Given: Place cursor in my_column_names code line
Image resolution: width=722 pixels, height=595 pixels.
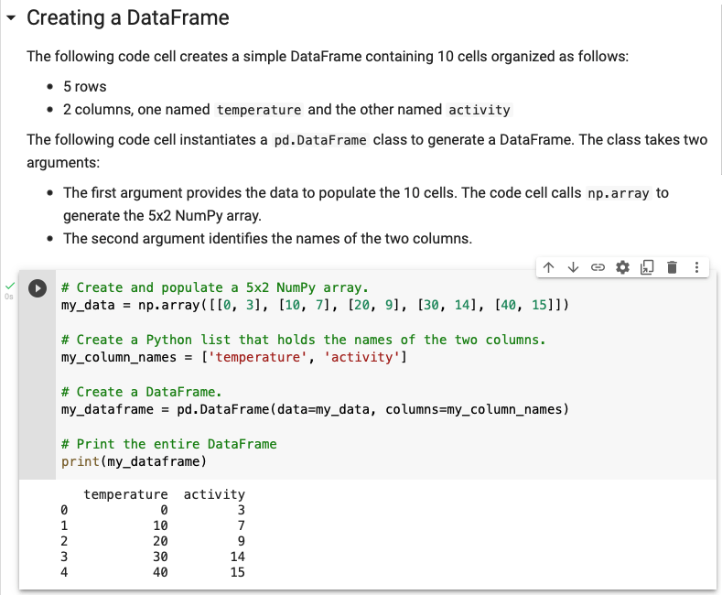Looking at the screenshot, I should point(233,357).
